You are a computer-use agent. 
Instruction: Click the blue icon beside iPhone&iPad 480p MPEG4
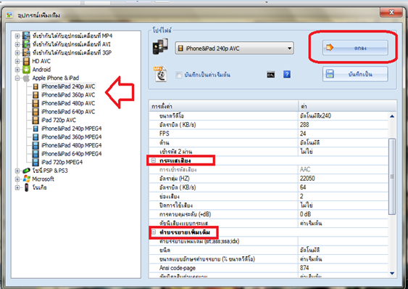pos(36,145)
